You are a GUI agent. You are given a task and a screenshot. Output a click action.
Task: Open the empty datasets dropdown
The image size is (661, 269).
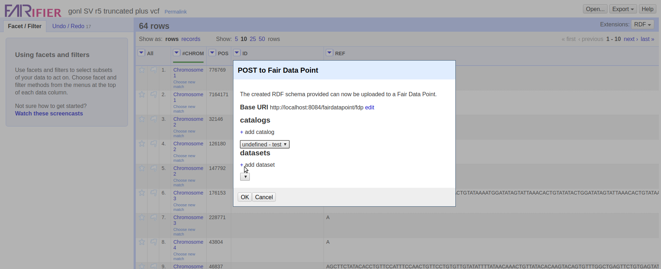[x=245, y=177]
